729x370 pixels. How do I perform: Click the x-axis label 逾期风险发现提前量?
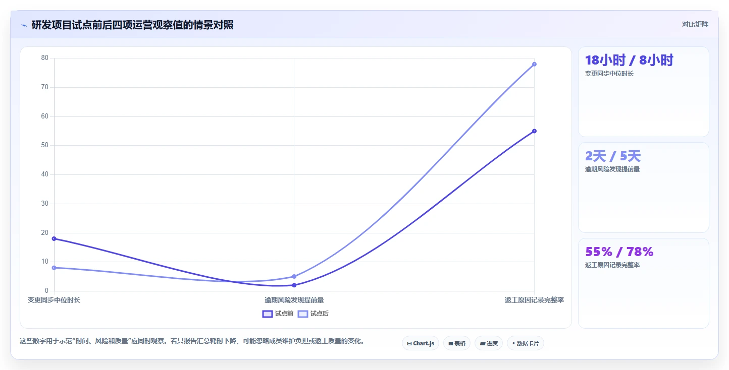294,300
